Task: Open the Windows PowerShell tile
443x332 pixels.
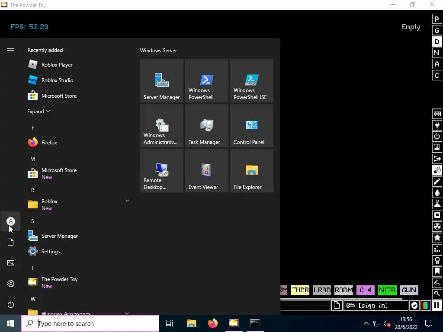Action: pos(206,81)
